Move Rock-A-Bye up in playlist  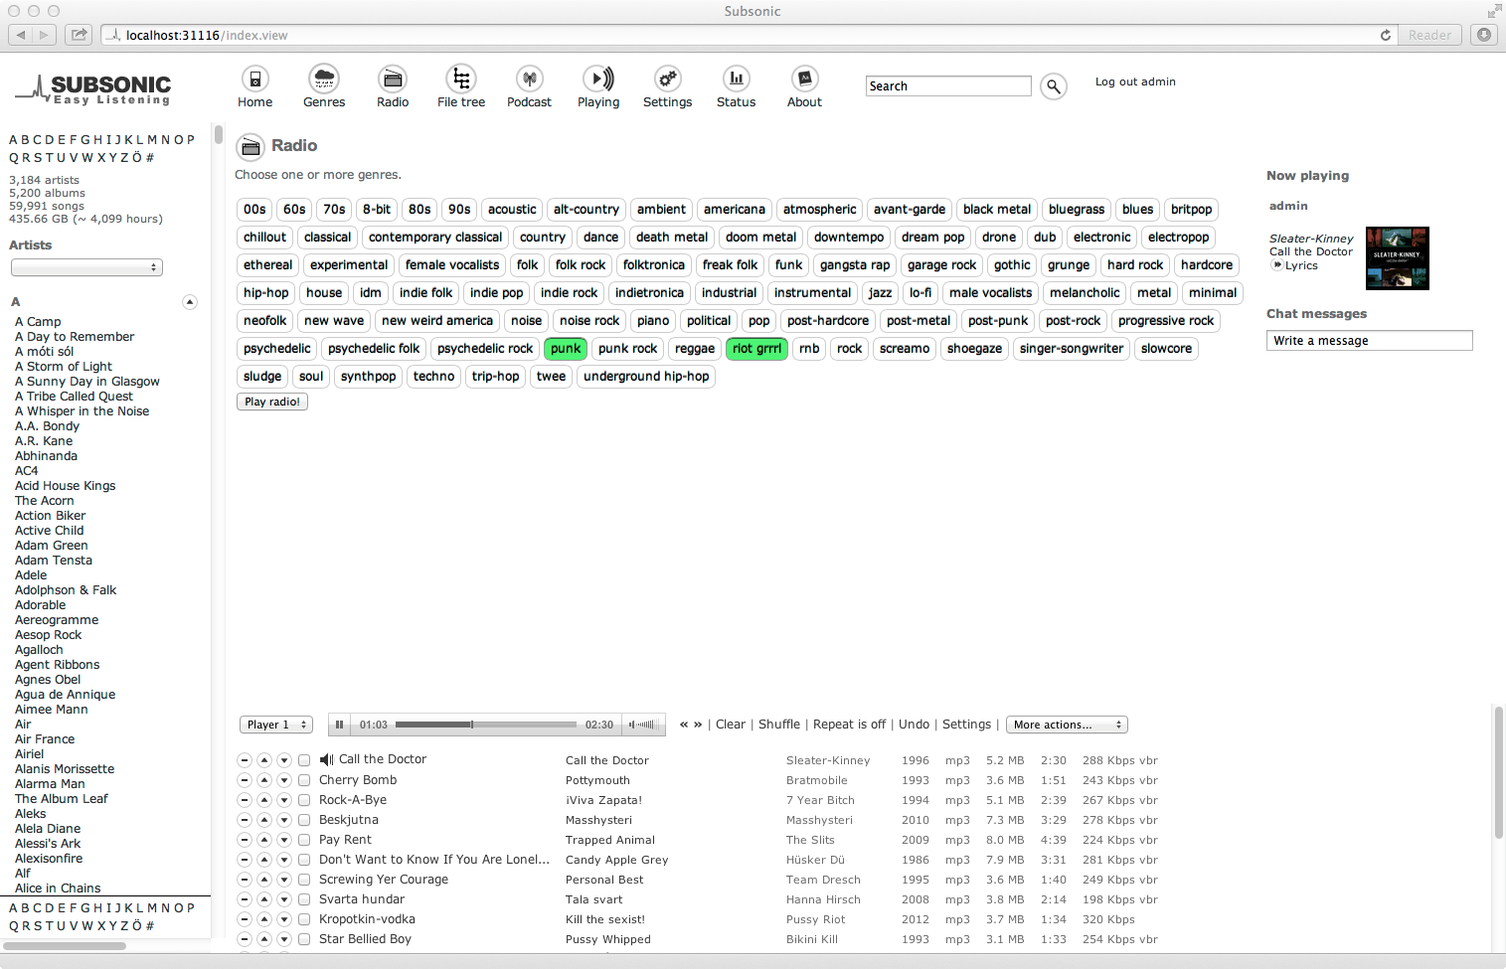click(264, 800)
